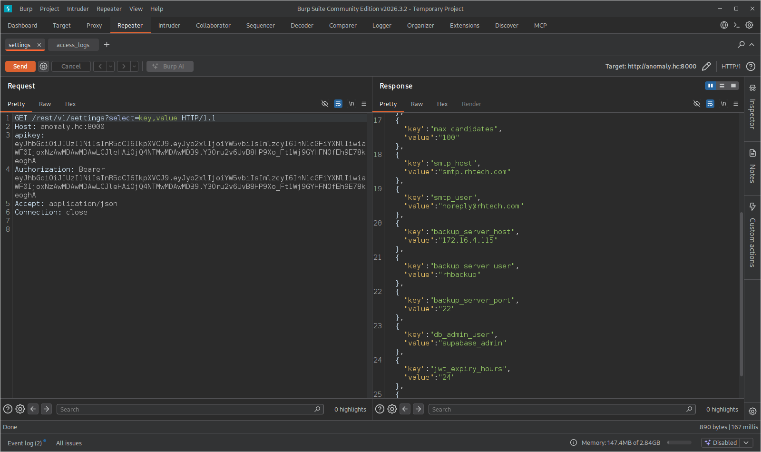Edit the target with the pencil icon
Image resolution: width=761 pixels, height=452 pixels.
[x=706, y=66]
